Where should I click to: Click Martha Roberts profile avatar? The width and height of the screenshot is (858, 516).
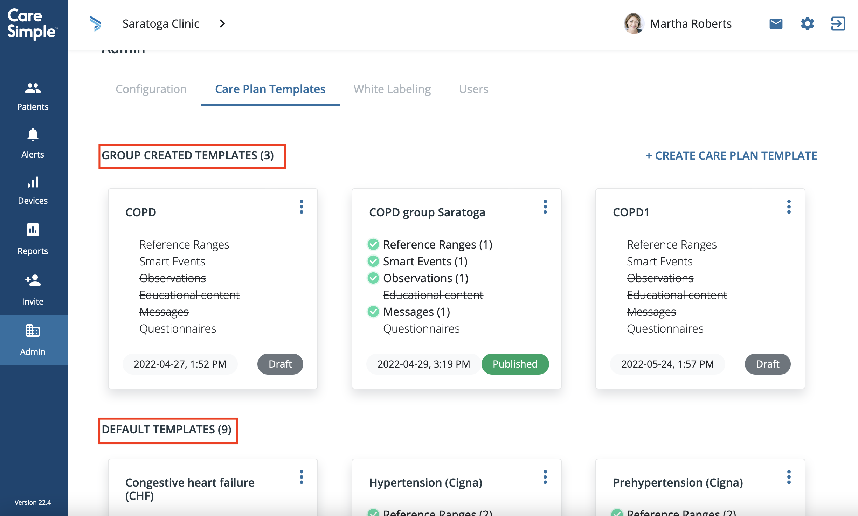tap(633, 24)
